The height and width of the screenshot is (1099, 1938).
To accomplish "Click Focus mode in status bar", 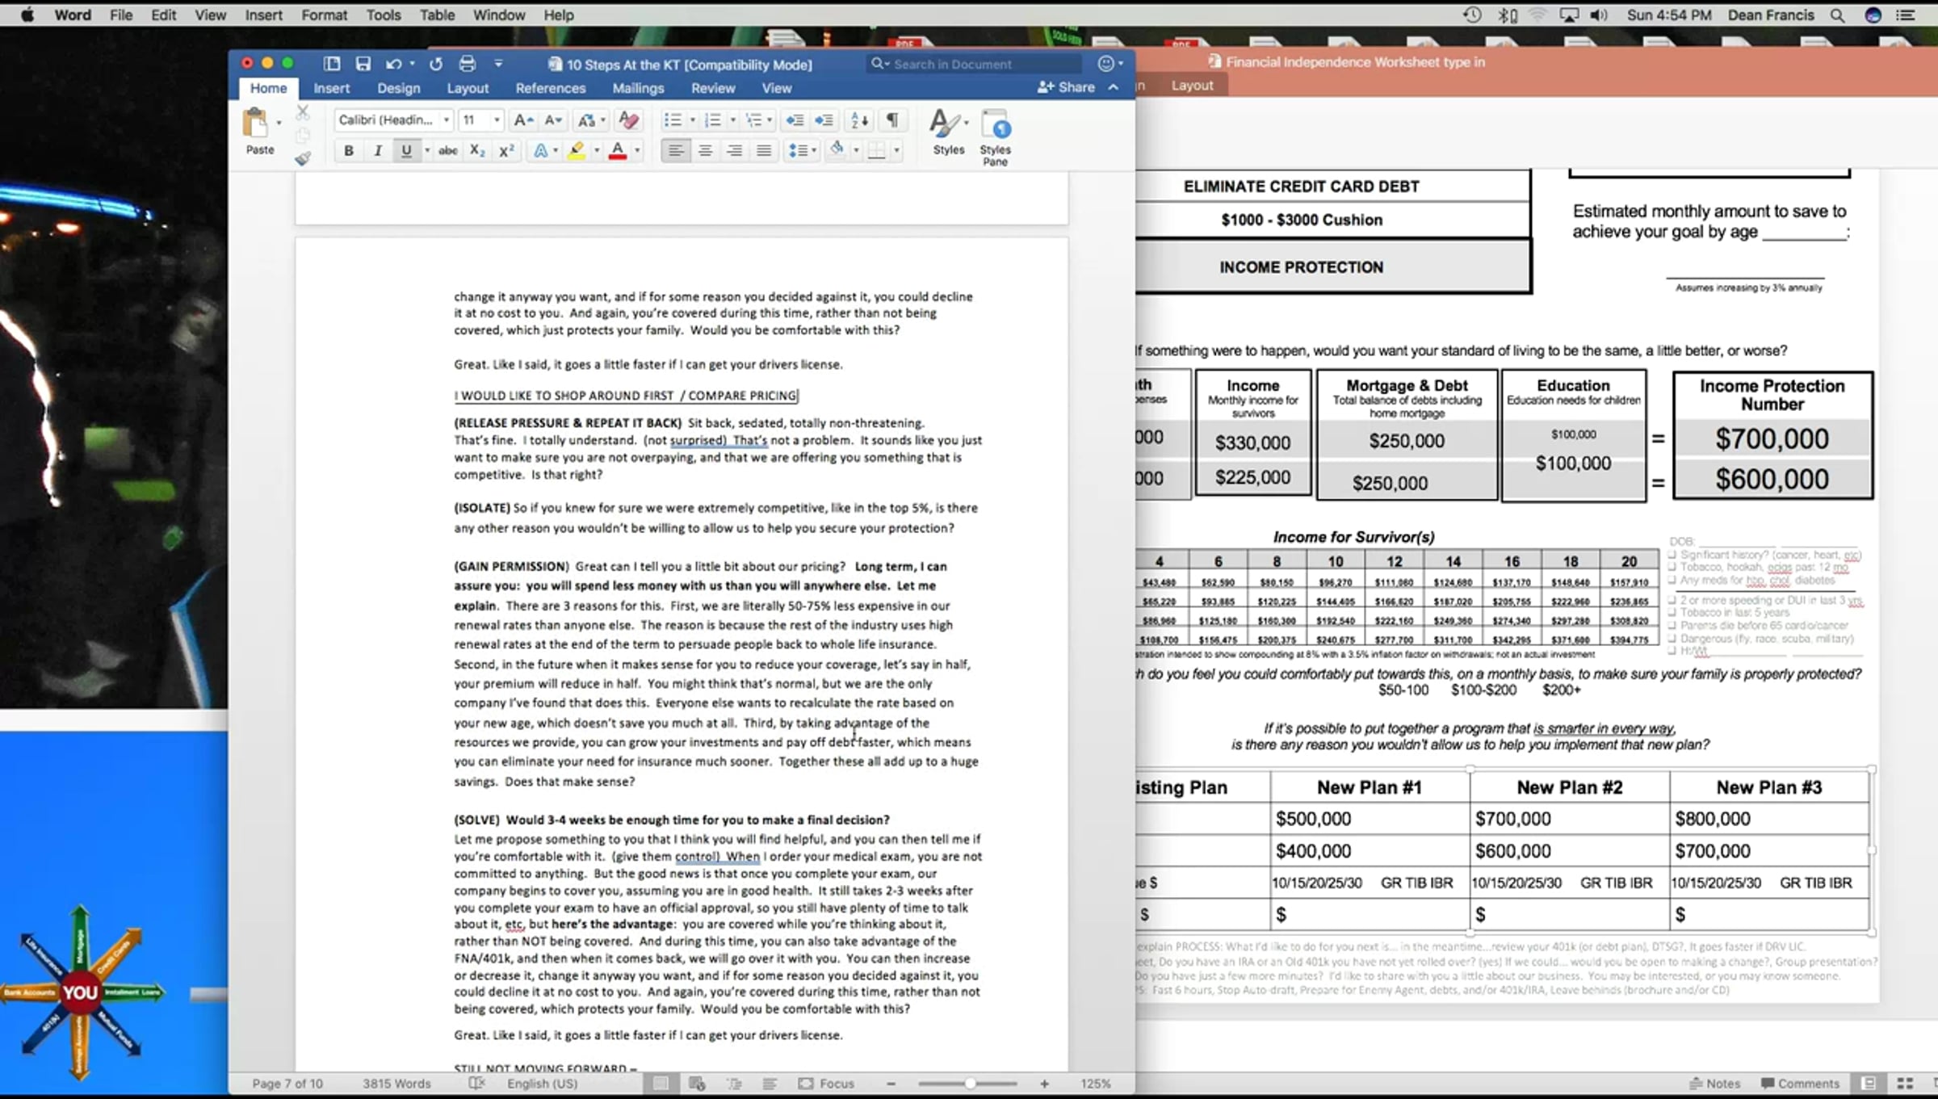I will tap(827, 1084).
